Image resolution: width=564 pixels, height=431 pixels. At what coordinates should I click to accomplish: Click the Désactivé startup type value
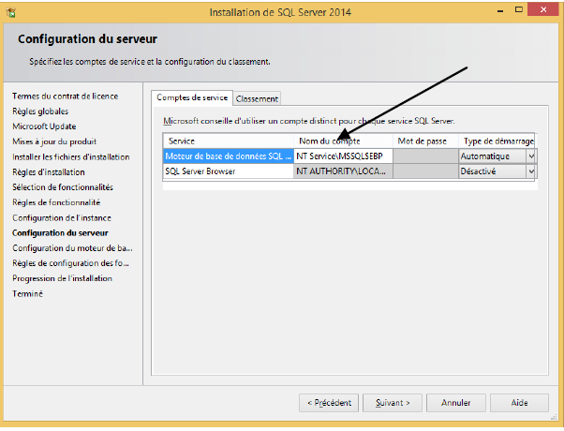pyautogui.click(x=478, y=171)
